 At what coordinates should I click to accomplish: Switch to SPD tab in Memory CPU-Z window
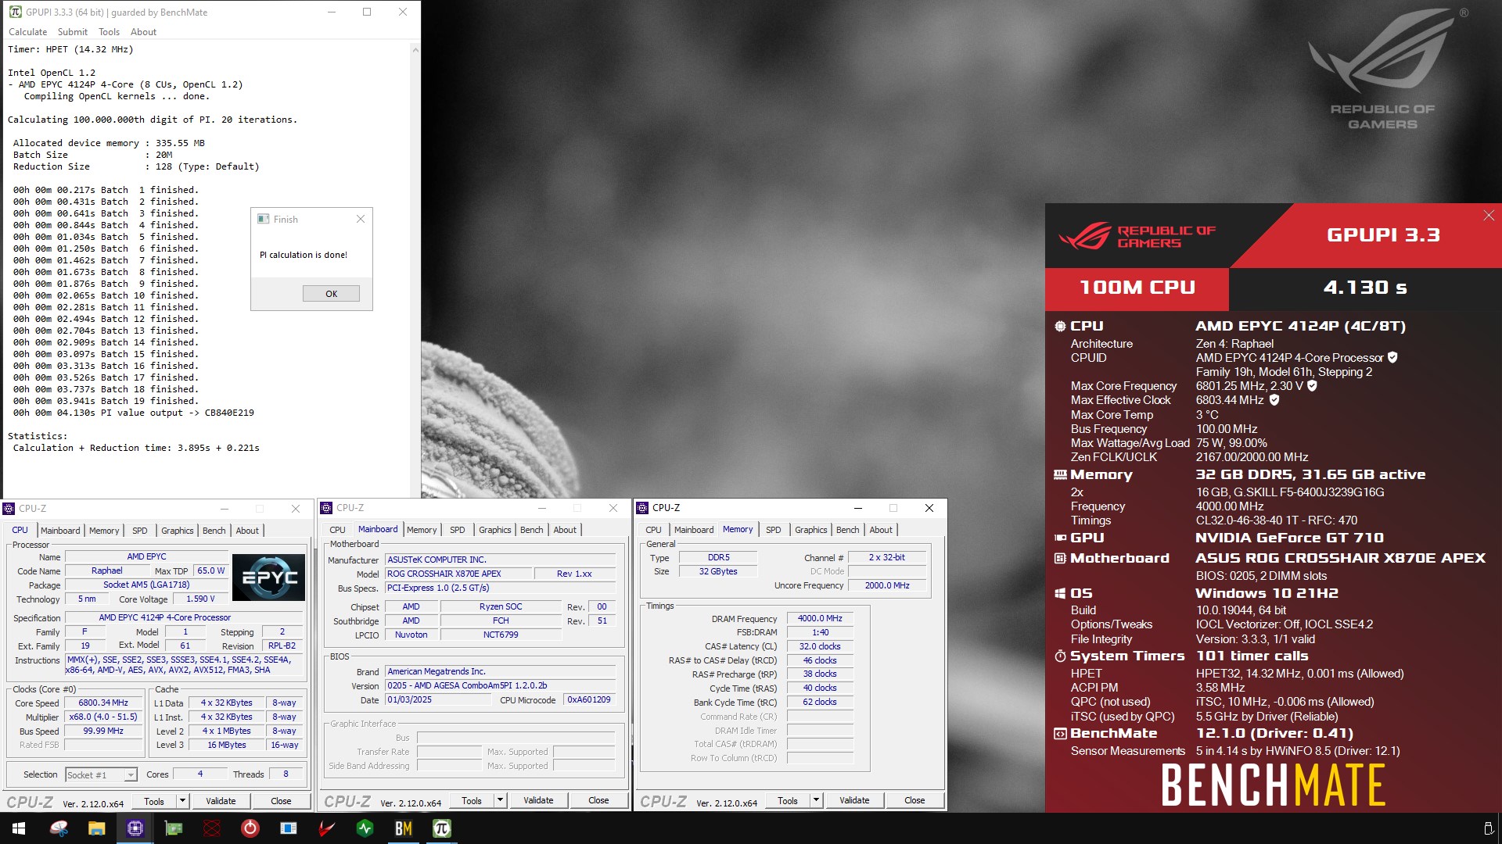pyautogui.click(x=773, y=530)
